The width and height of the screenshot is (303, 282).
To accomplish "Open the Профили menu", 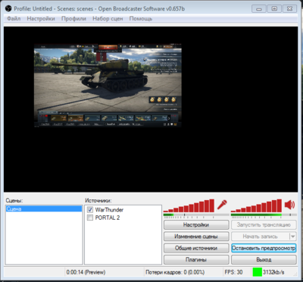I will click(73, 19).
